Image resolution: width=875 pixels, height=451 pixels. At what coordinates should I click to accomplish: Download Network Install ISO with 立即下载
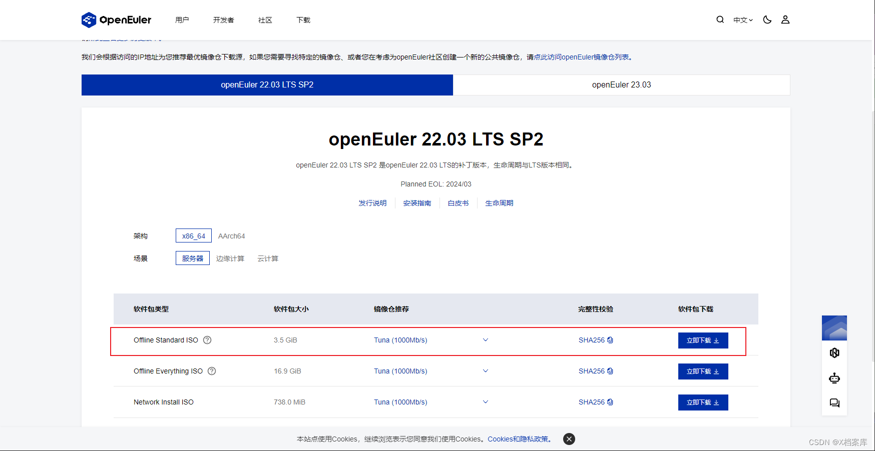[x=703, y=402]
